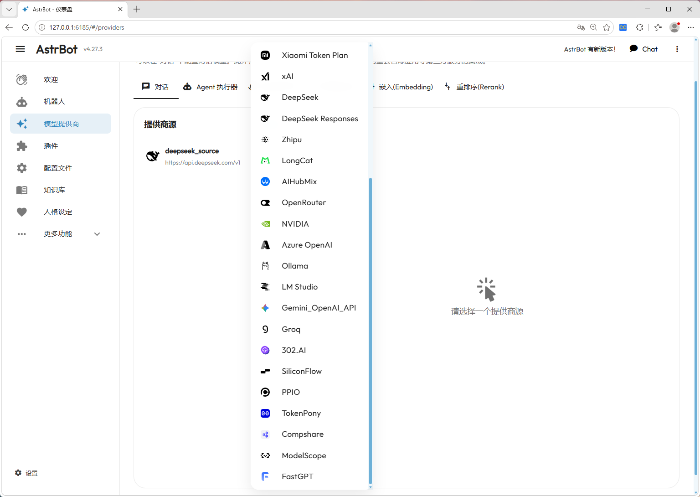Screen dimensions: 700x497
Task: Choose Xiaomi Token Plan provider option
Action: click(x=309, y=55)
